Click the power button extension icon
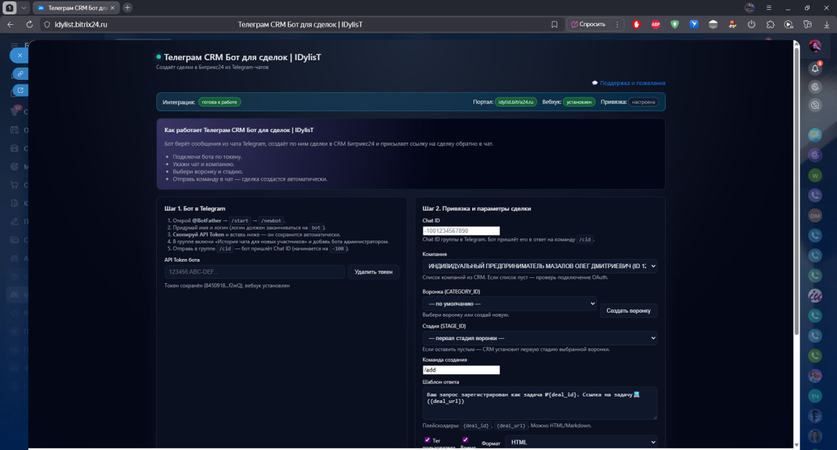 click(x=751, y=24)
